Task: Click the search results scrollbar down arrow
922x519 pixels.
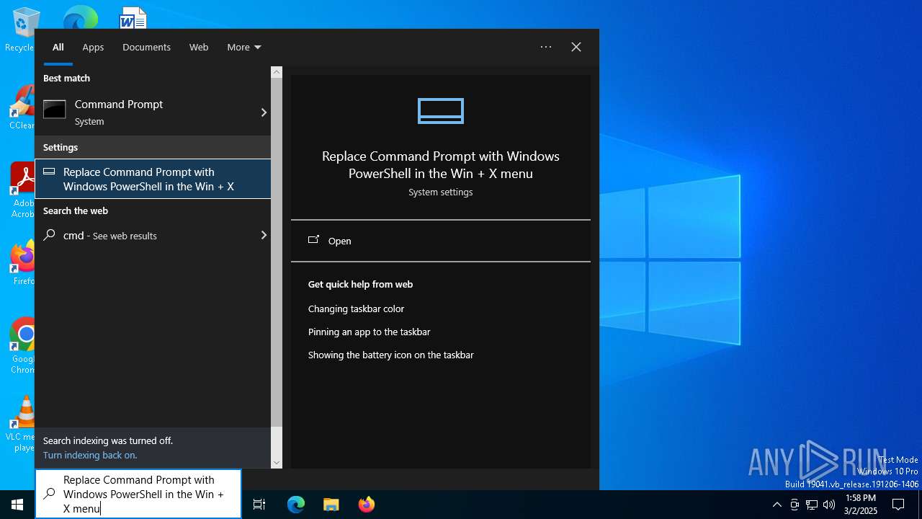Action: [277, 463]
